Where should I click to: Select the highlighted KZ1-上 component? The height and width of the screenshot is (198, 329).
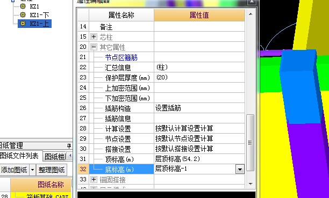coord(39,24)
